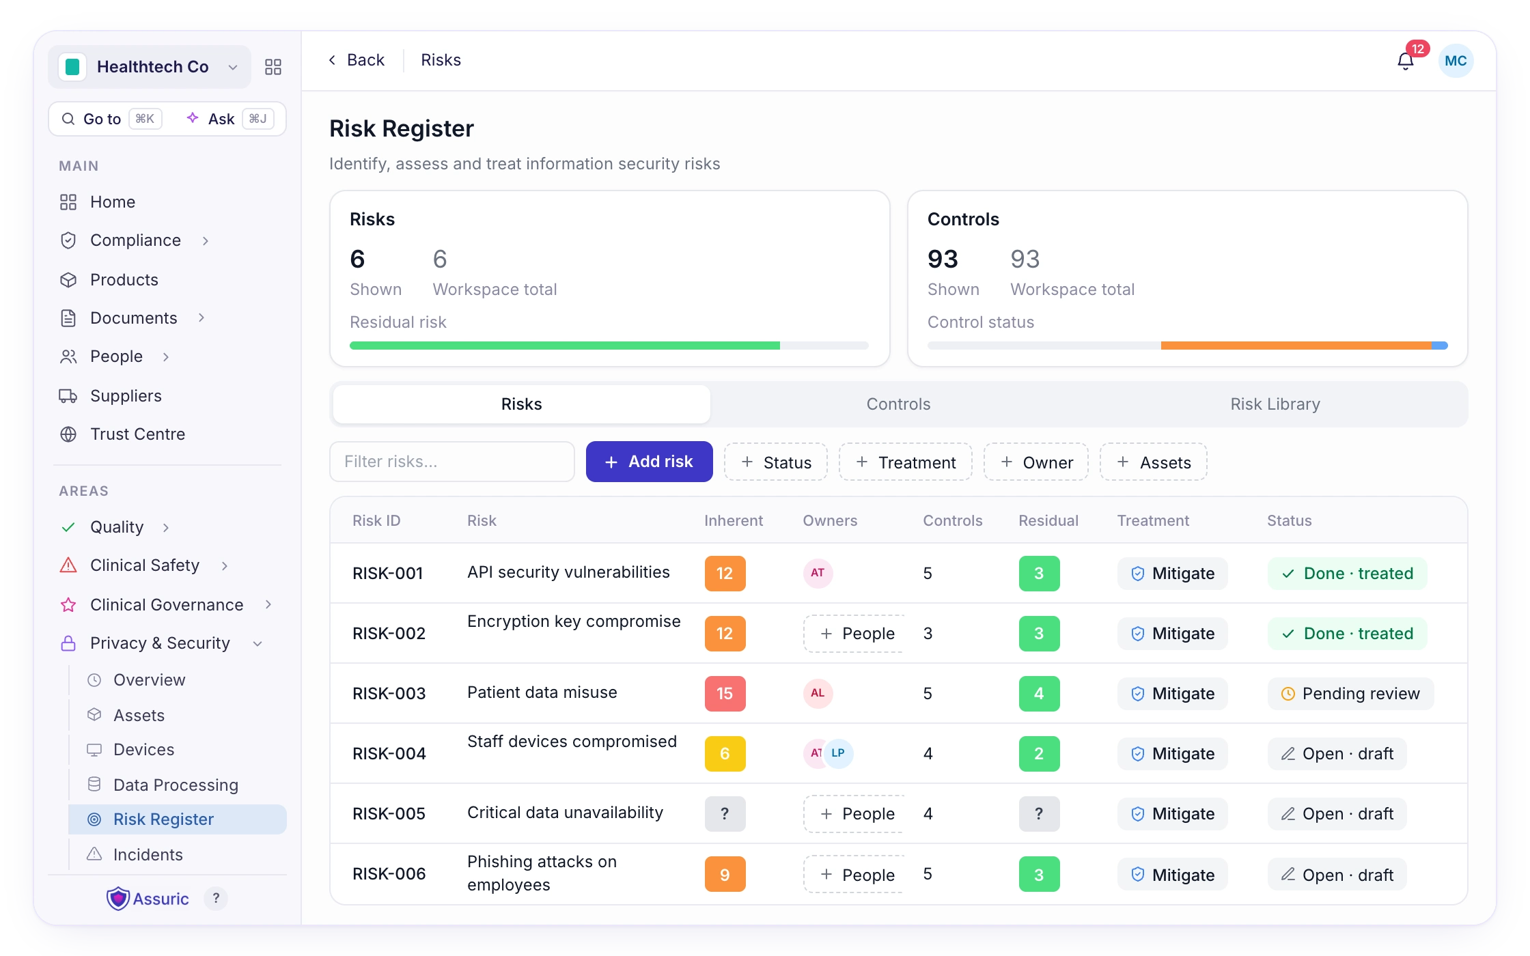Open the MC user avatar menu
This screenshot has width=1530, height=956.
(1456, 61)
